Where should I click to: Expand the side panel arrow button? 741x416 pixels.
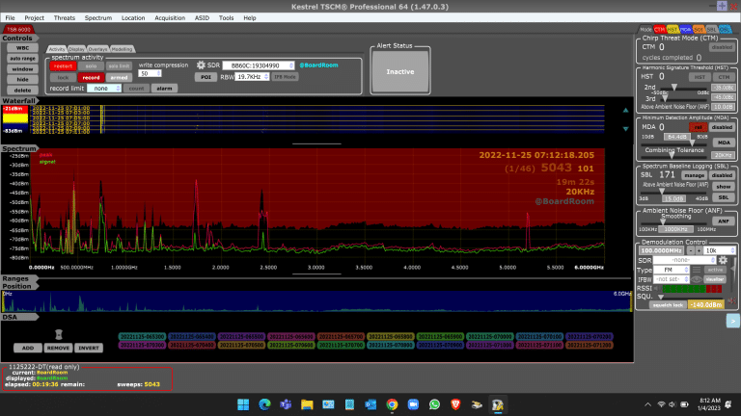point(732,321)
